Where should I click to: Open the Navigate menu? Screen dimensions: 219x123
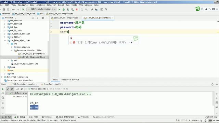pyautogui.click(x=23, y=5)
